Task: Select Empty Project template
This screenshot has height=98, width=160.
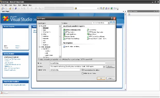Action: [x=92, y=34]
